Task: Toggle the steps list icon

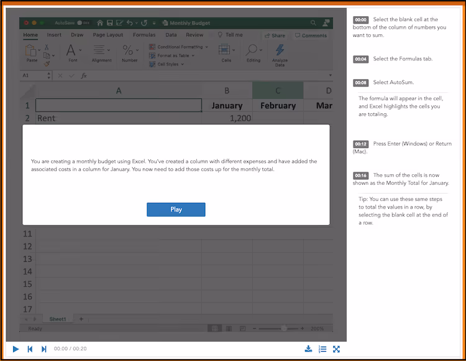Action: [322, 349]
